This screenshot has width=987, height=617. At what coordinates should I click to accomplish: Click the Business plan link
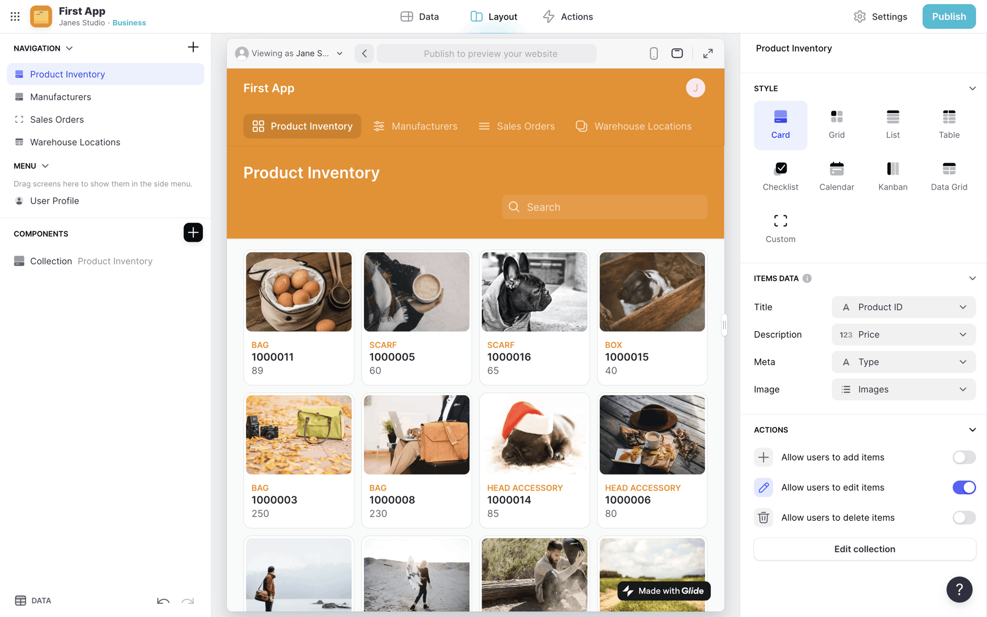click(129, 23)
